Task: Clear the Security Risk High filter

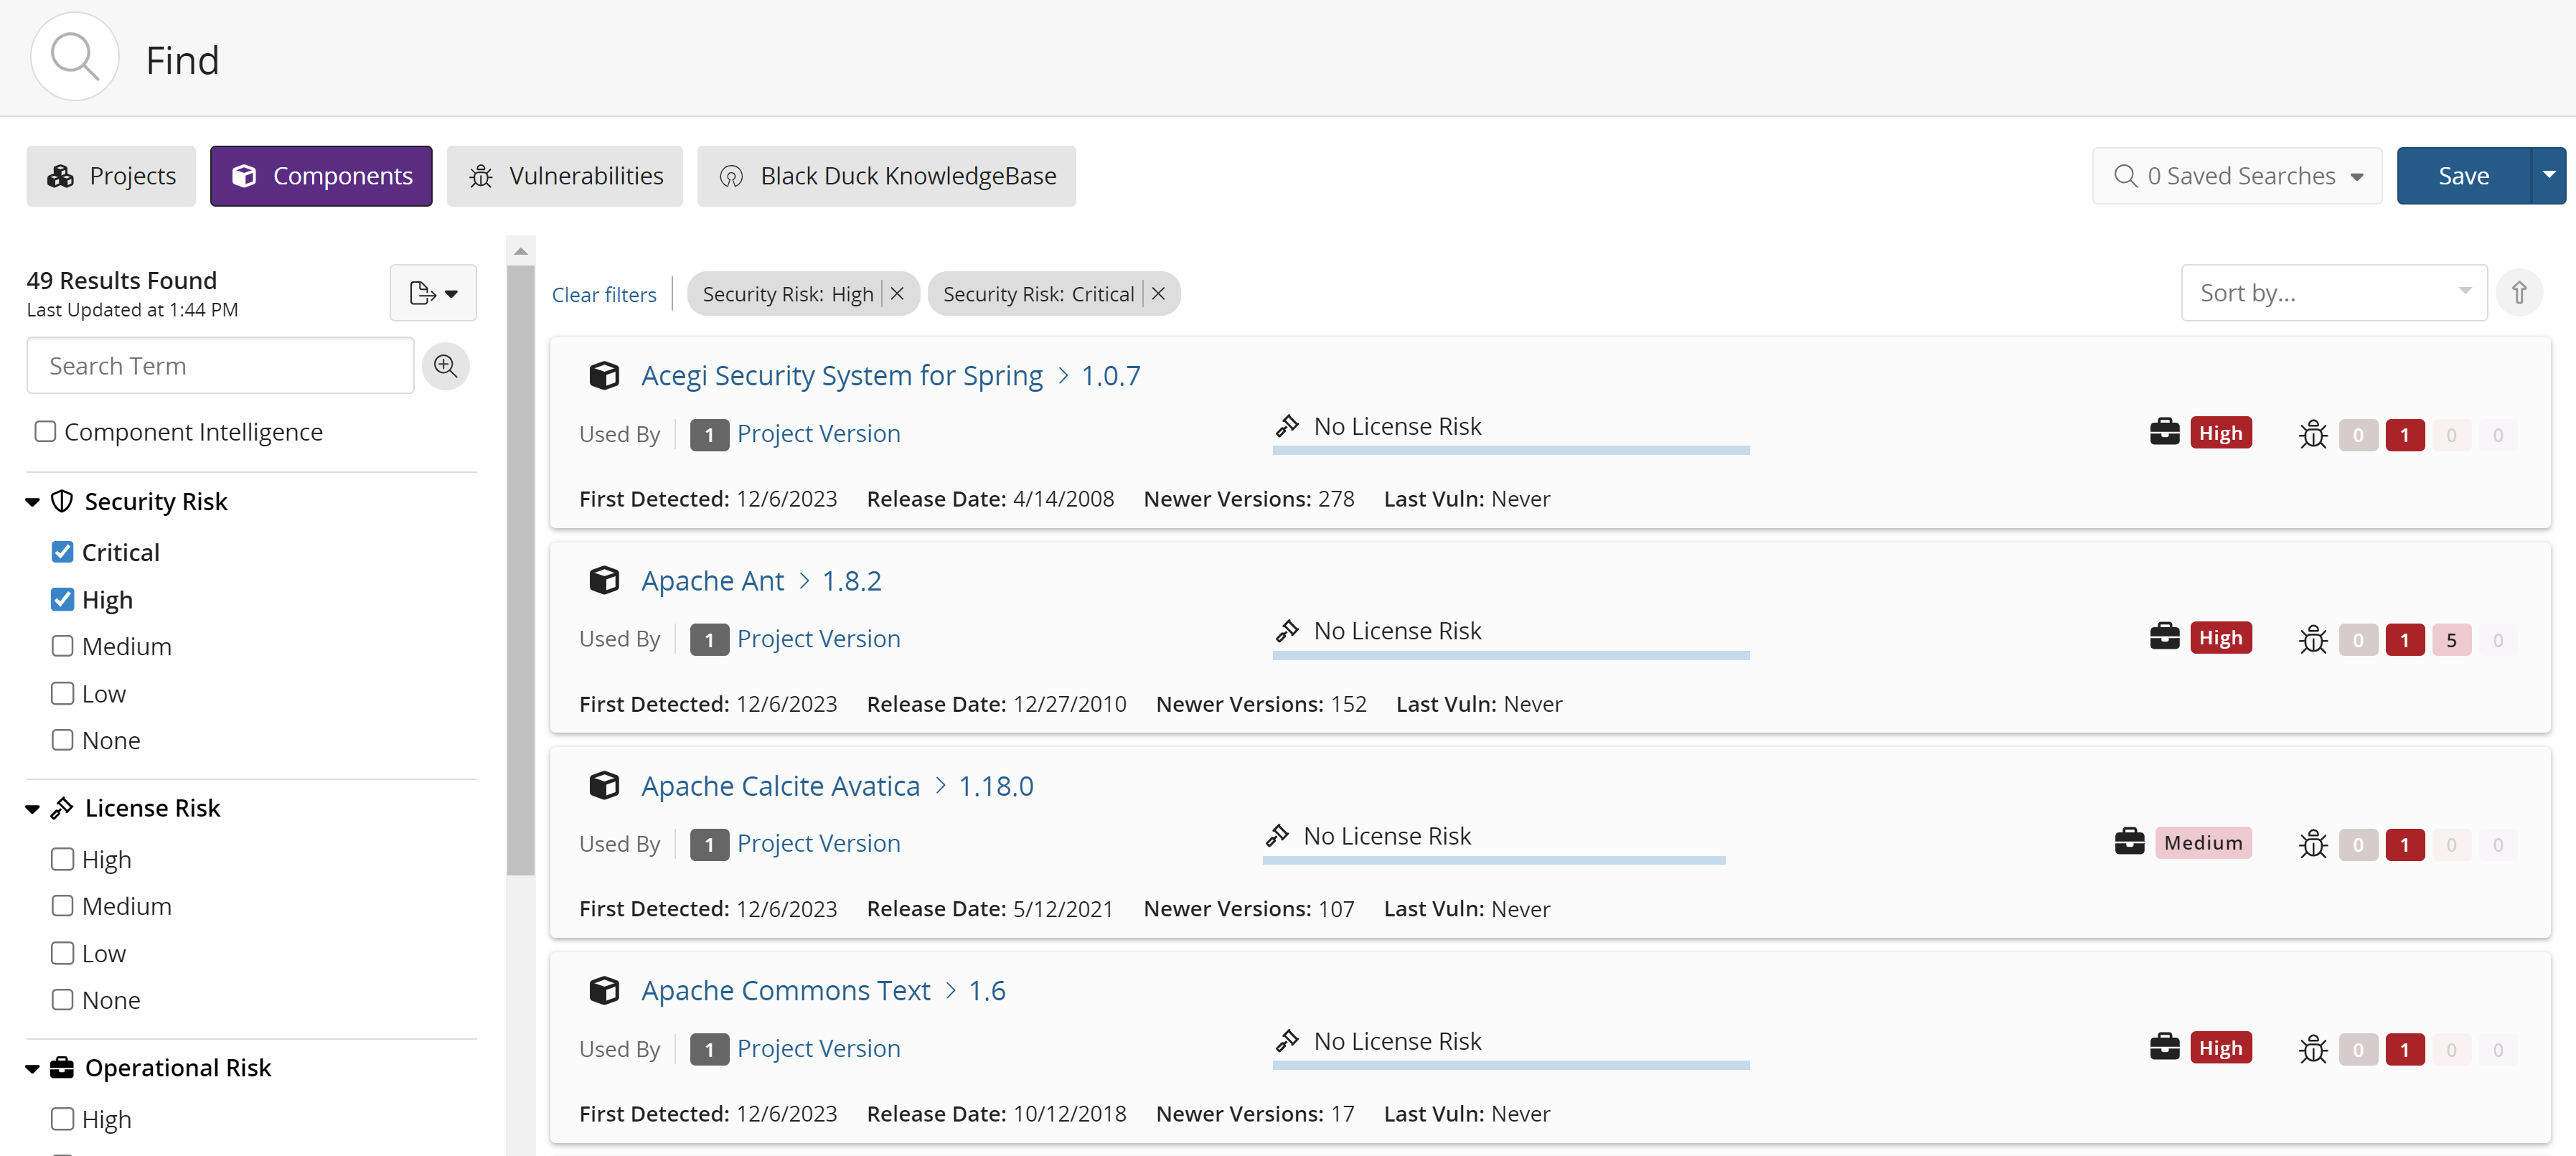Action: click(898, 294)
